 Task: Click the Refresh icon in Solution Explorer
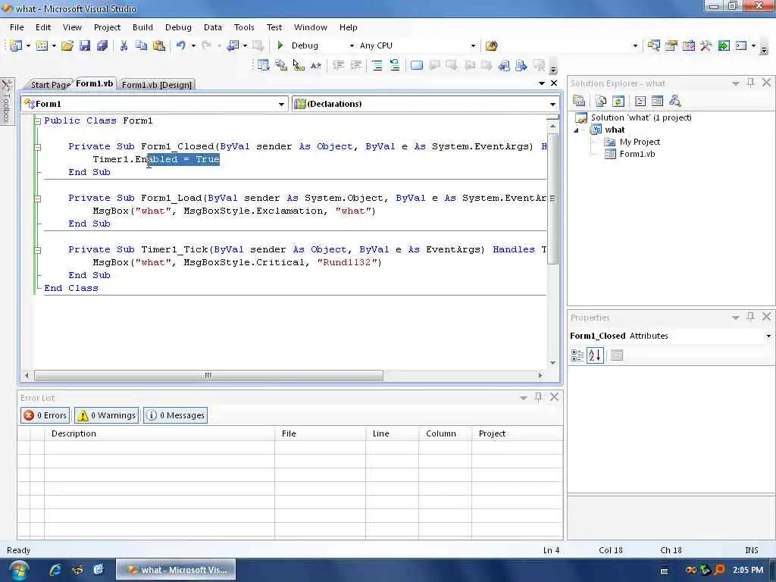tap(618, 102)
